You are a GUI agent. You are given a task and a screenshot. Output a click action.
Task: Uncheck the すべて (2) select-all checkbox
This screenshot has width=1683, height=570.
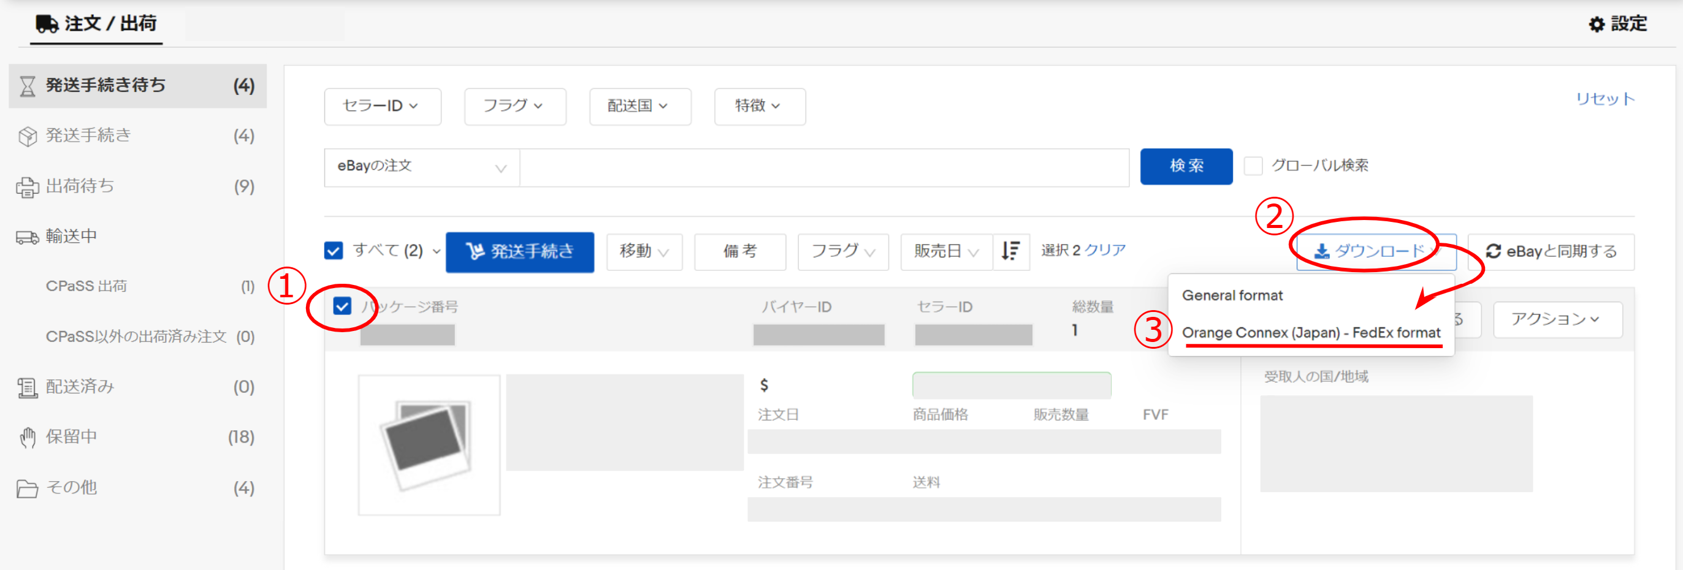(333, 251)
